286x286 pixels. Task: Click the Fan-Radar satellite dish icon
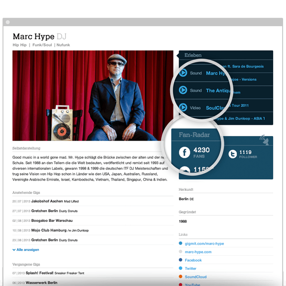coord(264,140)
